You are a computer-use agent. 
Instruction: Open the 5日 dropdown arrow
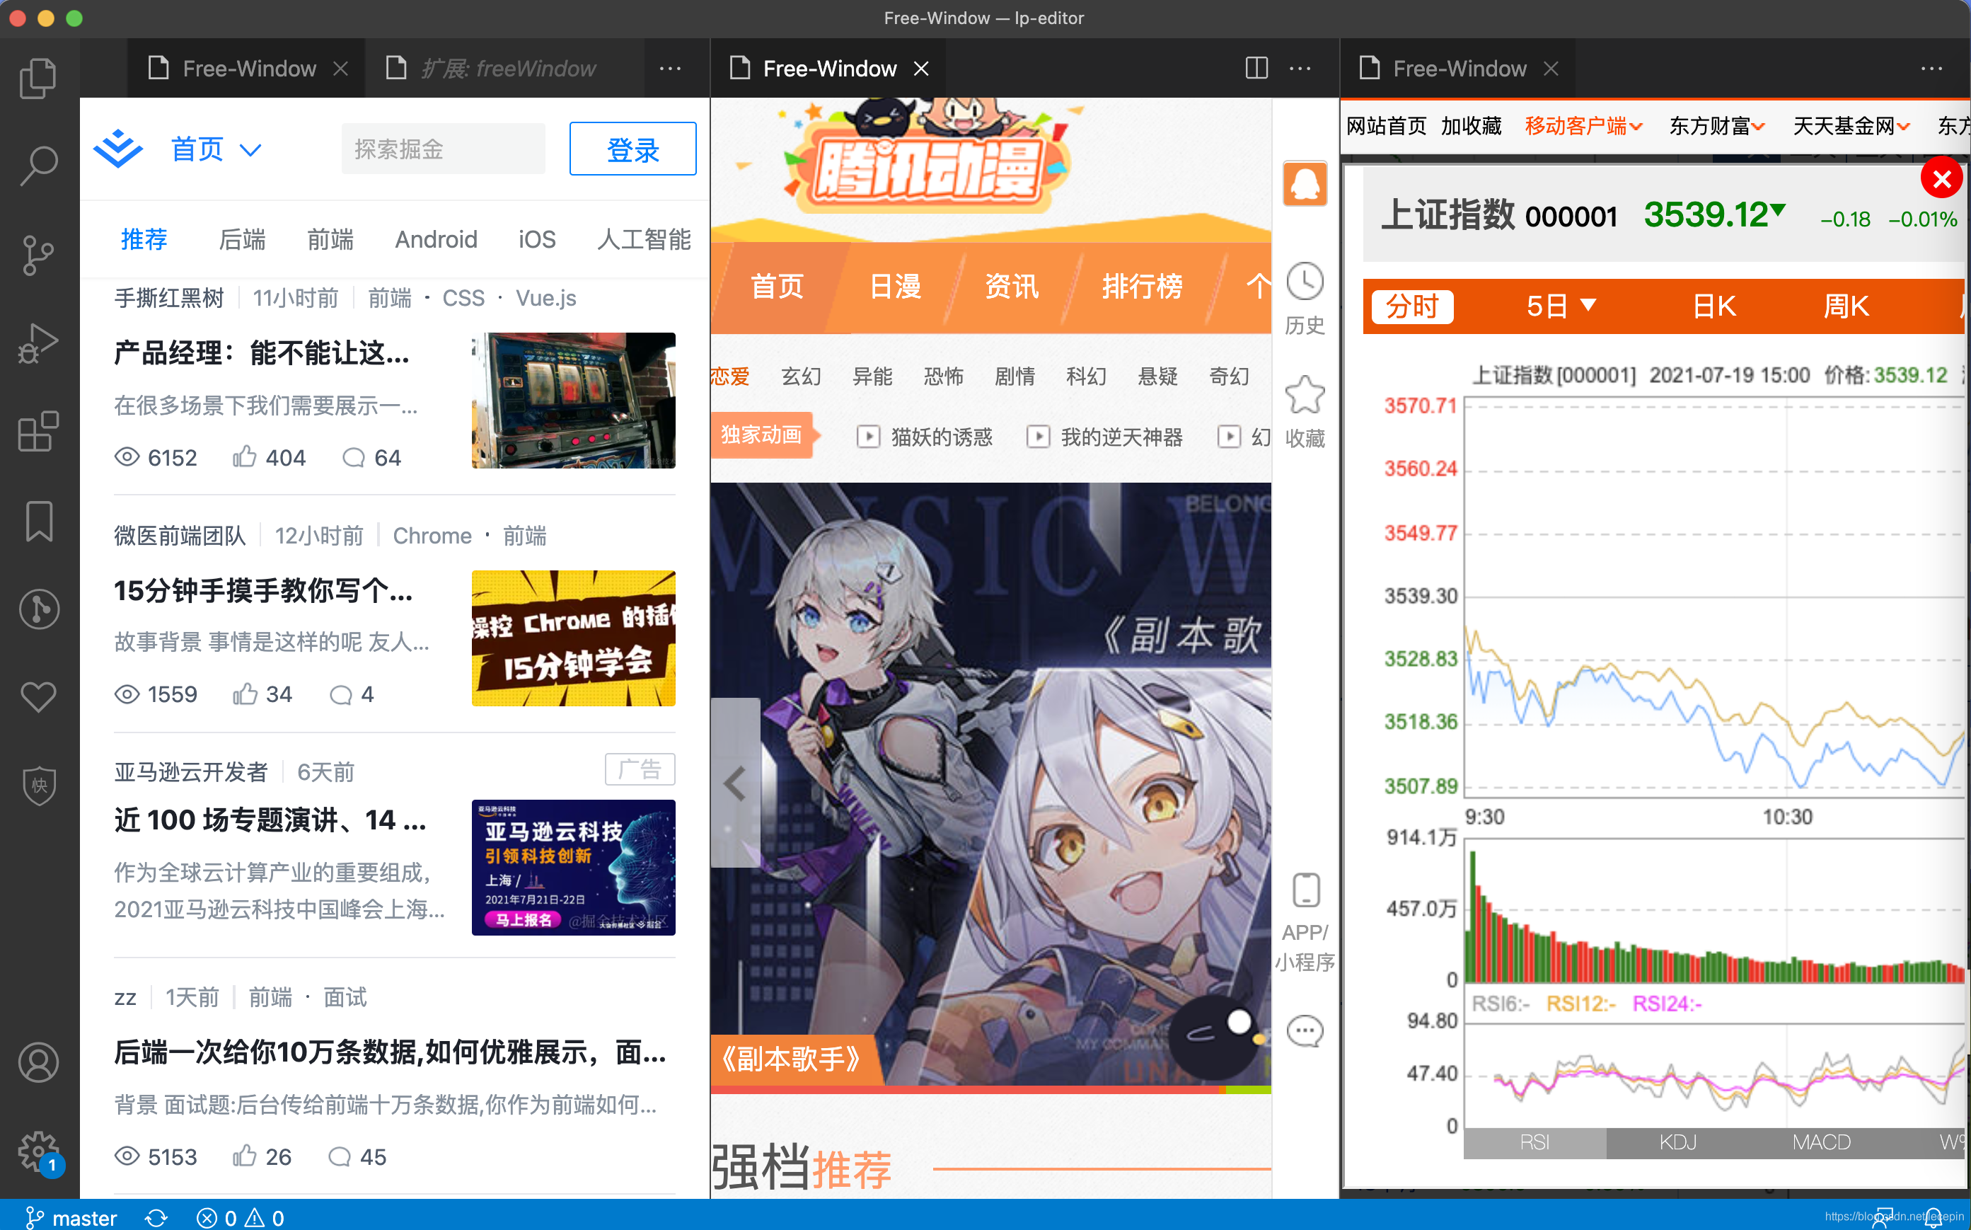(1588, 305)
